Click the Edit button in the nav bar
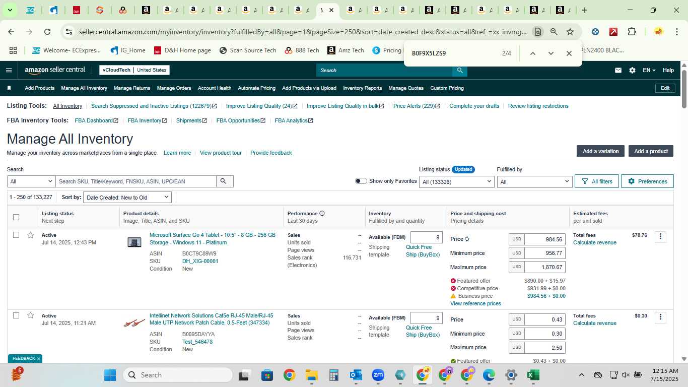 tap(665, 88)
